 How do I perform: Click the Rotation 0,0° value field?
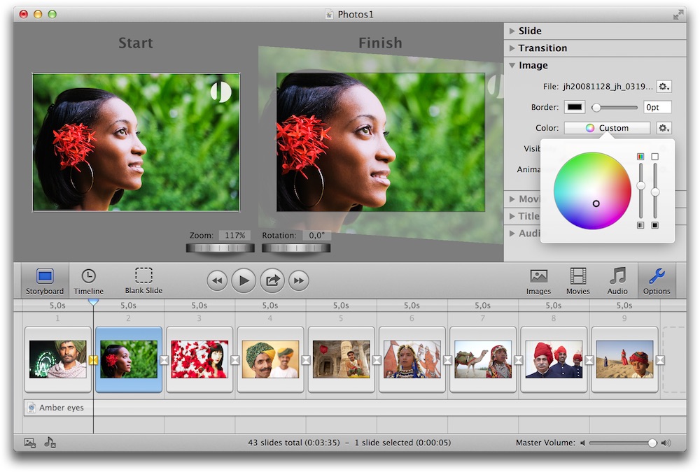[x=316, y=235]
